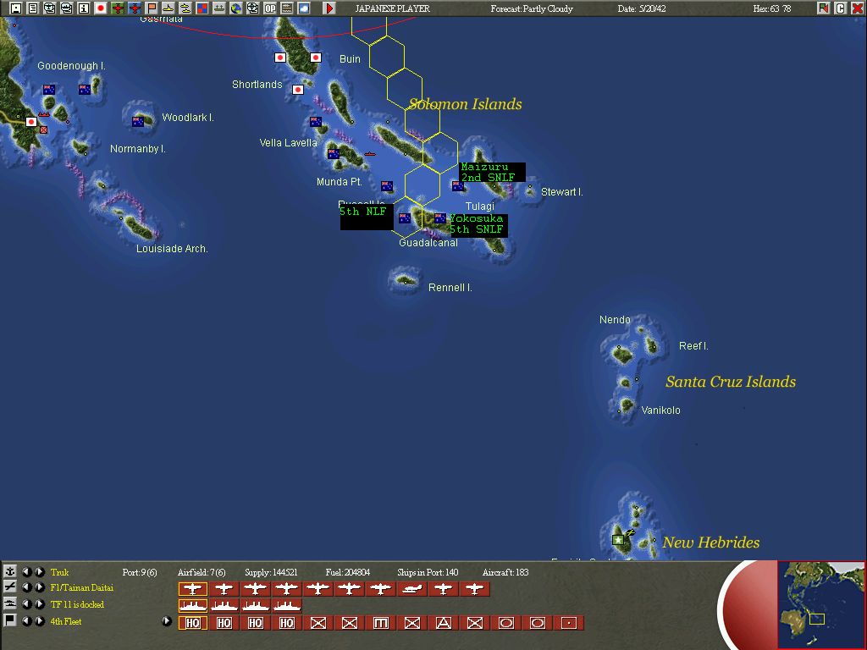Click the airplane icon beside F1/Tainan Daitai
Image resolution: width=867 pixels, height=650 pixels.
click(10, 587)
